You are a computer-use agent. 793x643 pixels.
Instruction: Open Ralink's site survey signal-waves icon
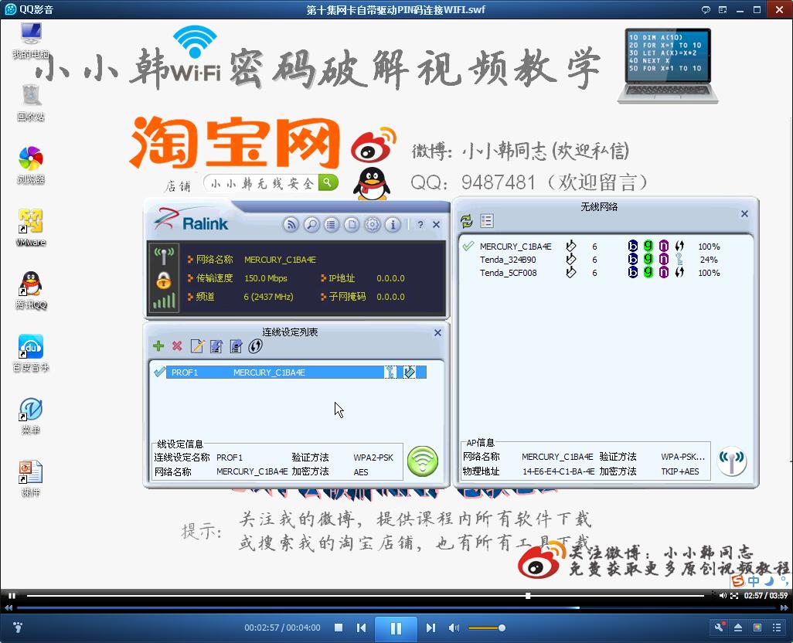pyautogui.click(x=291, y=224)
